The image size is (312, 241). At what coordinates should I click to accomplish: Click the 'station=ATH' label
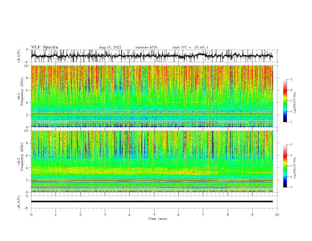click(x=146, y=47)
